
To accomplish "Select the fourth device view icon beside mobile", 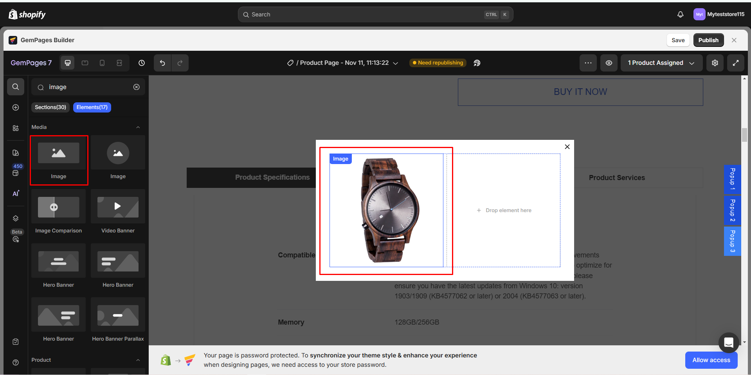I will point(119,63).
